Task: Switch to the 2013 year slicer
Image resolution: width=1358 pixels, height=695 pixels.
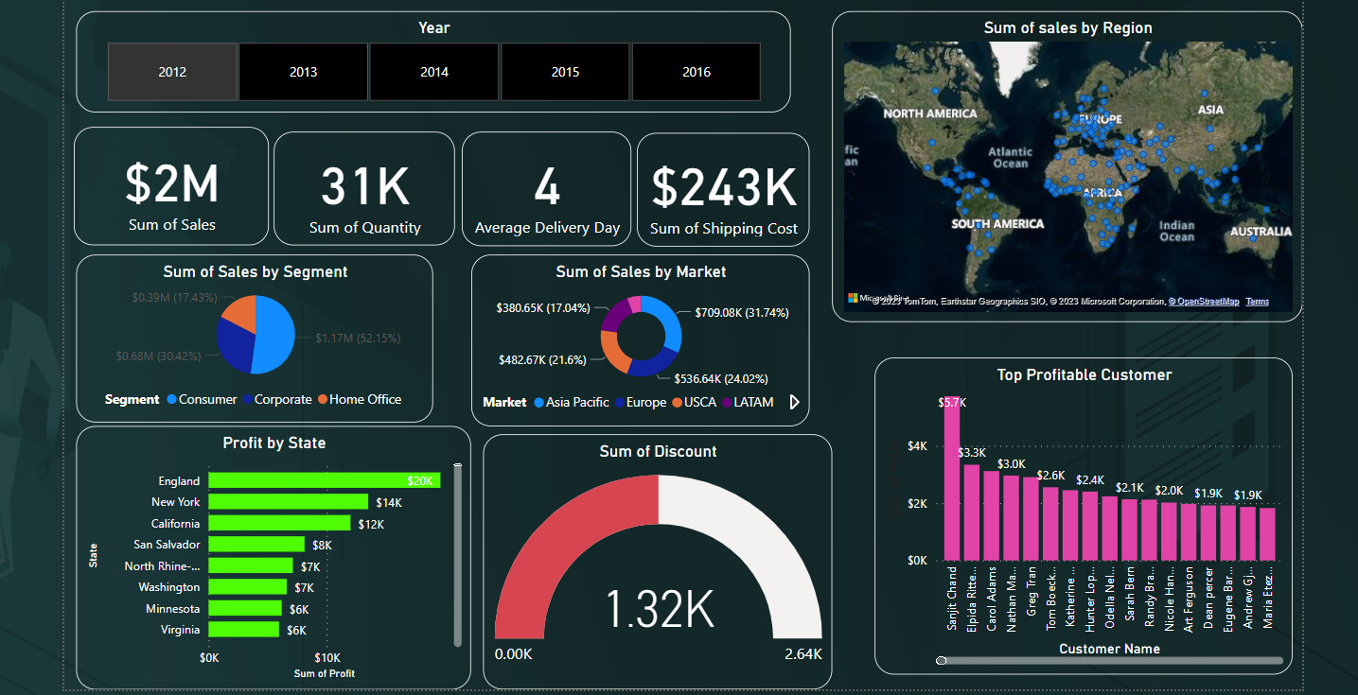Action: (303, 72)
